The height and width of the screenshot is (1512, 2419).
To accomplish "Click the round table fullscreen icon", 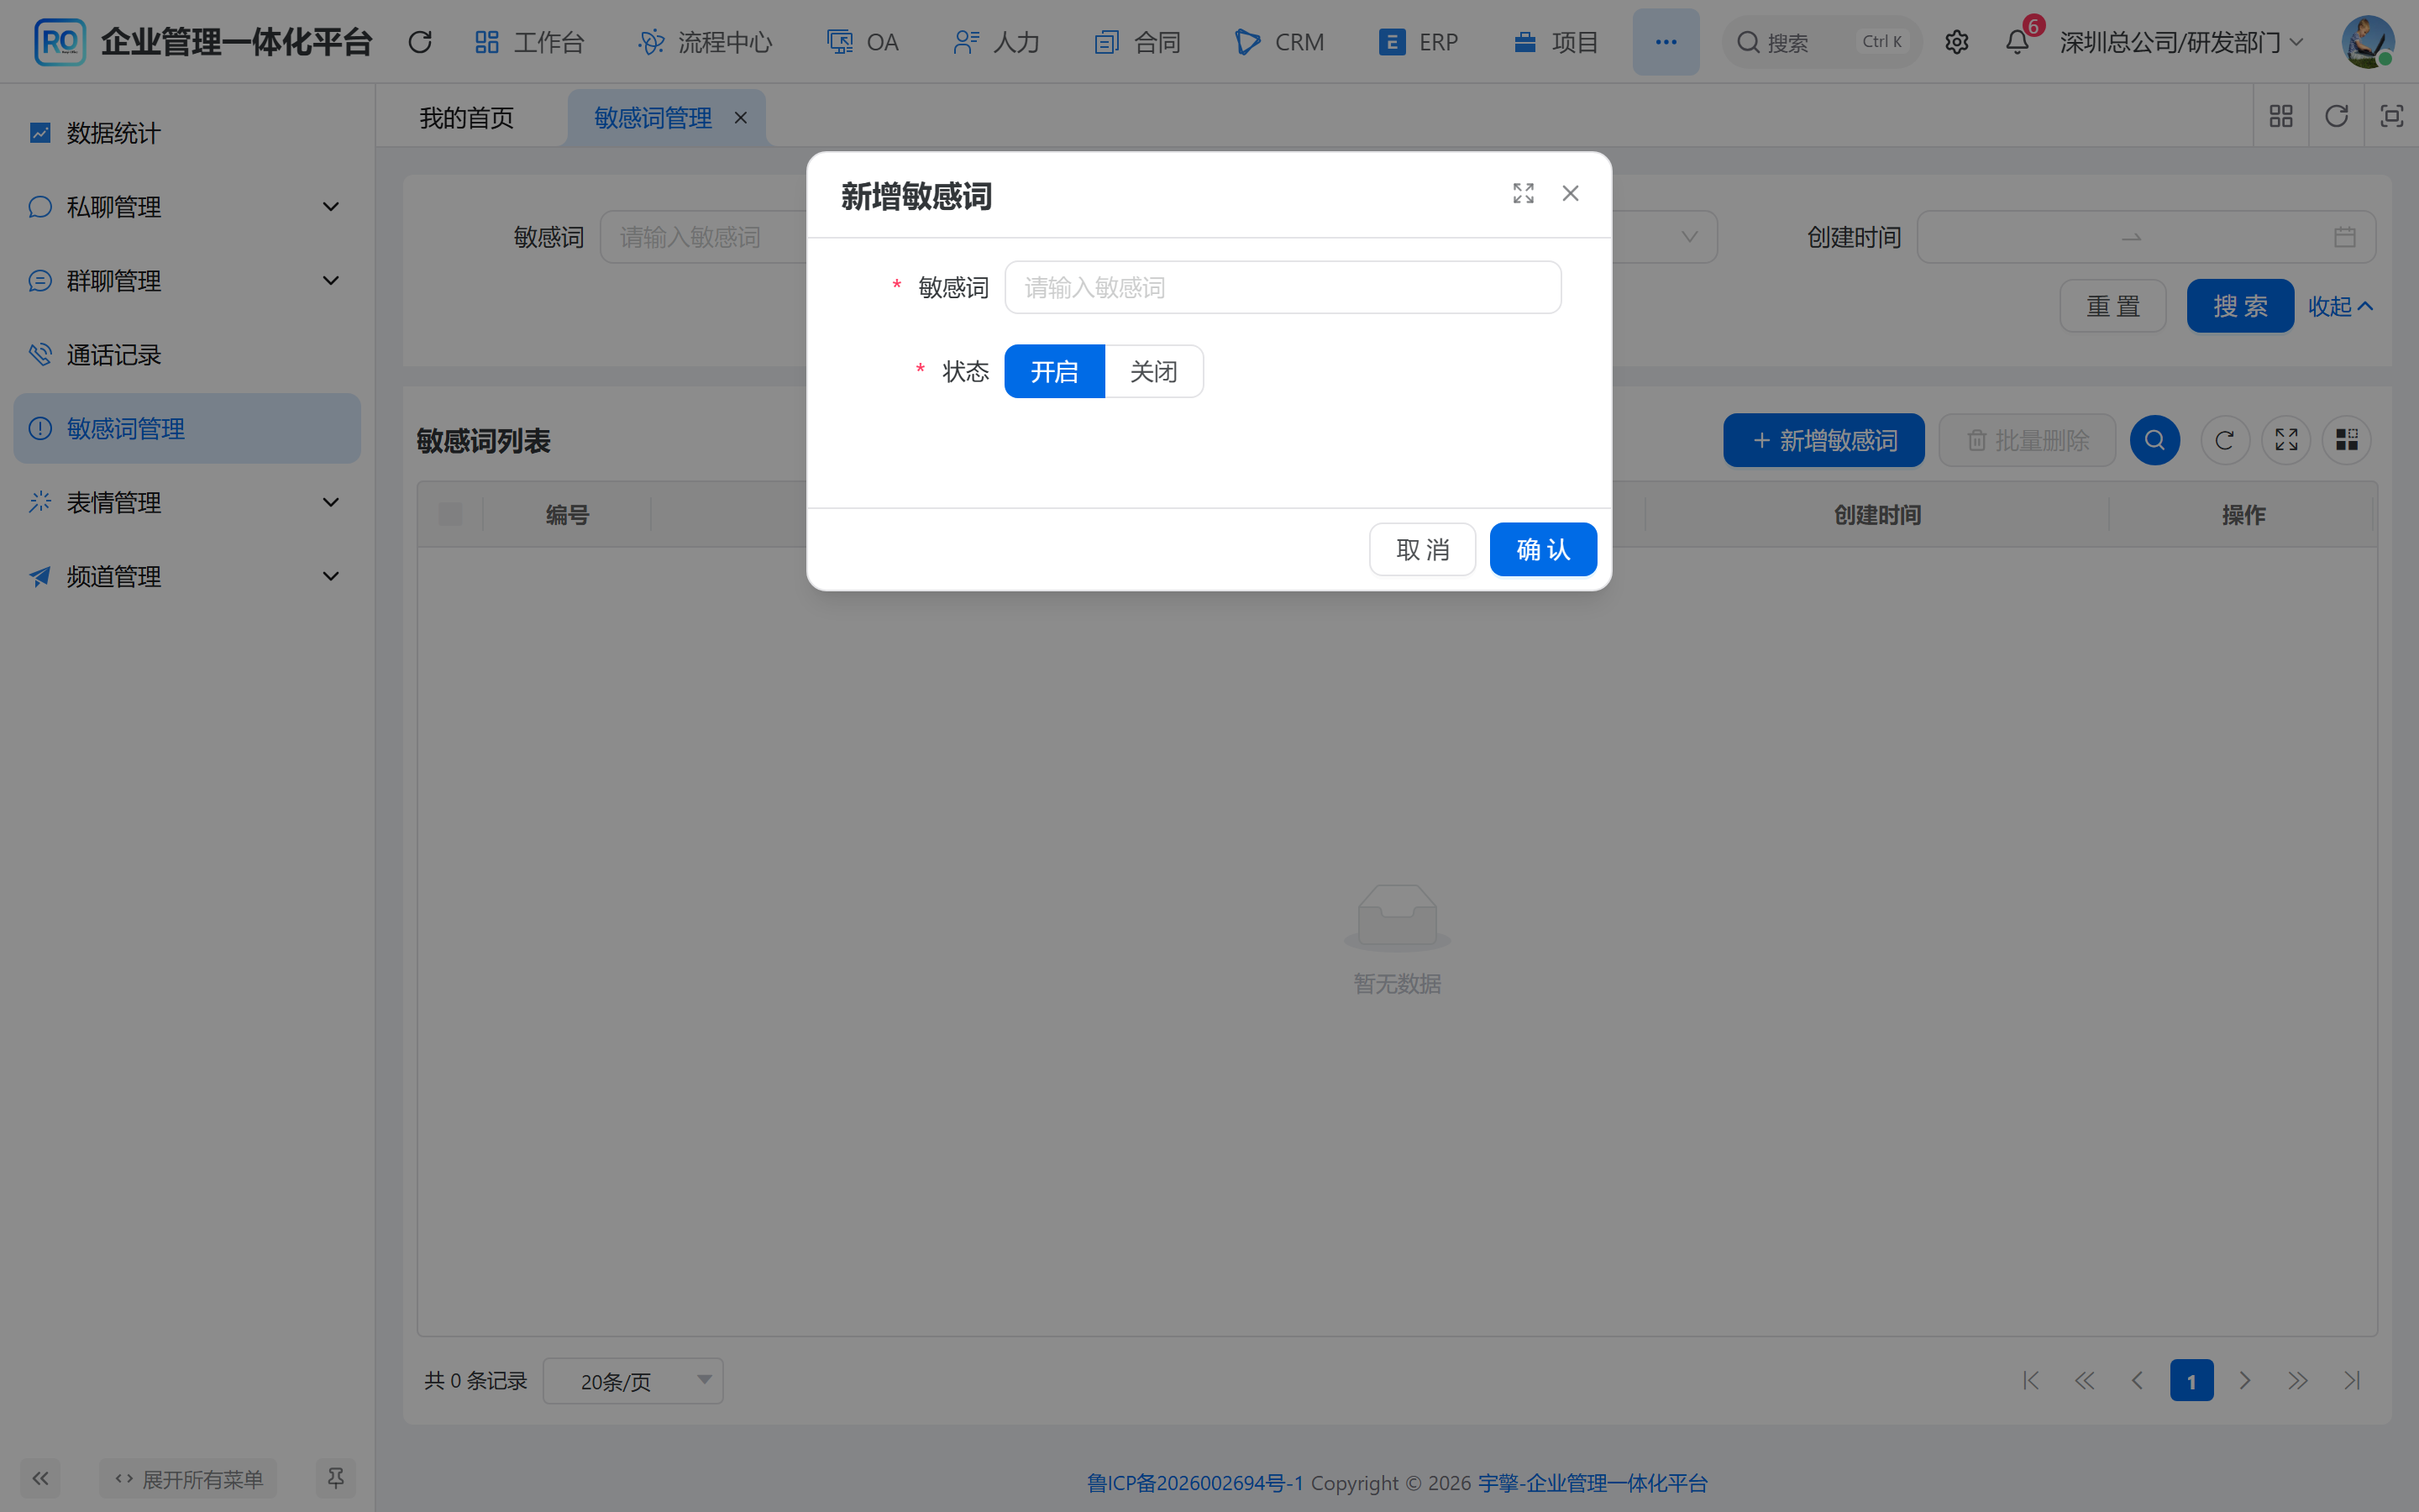I will click(x=2286, y=440).
